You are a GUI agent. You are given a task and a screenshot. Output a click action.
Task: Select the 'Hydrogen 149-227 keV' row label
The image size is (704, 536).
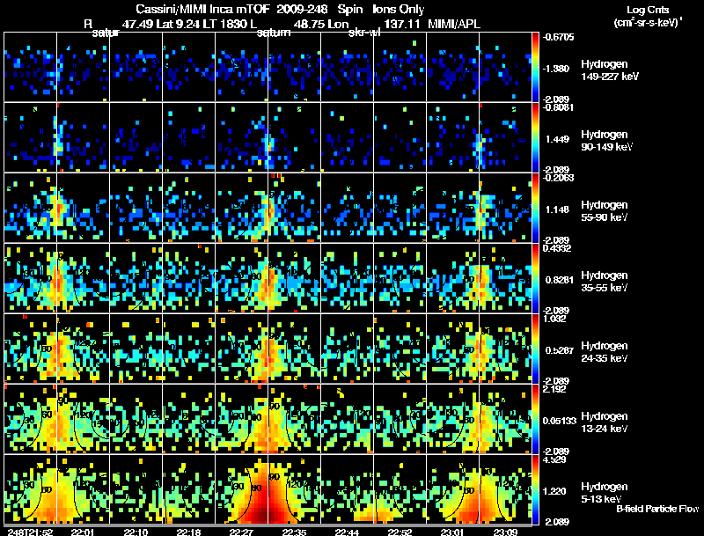pyautogui.click(x=610, y=70)
